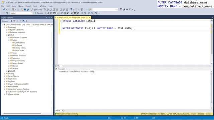Expand the Programmability node

9,61
